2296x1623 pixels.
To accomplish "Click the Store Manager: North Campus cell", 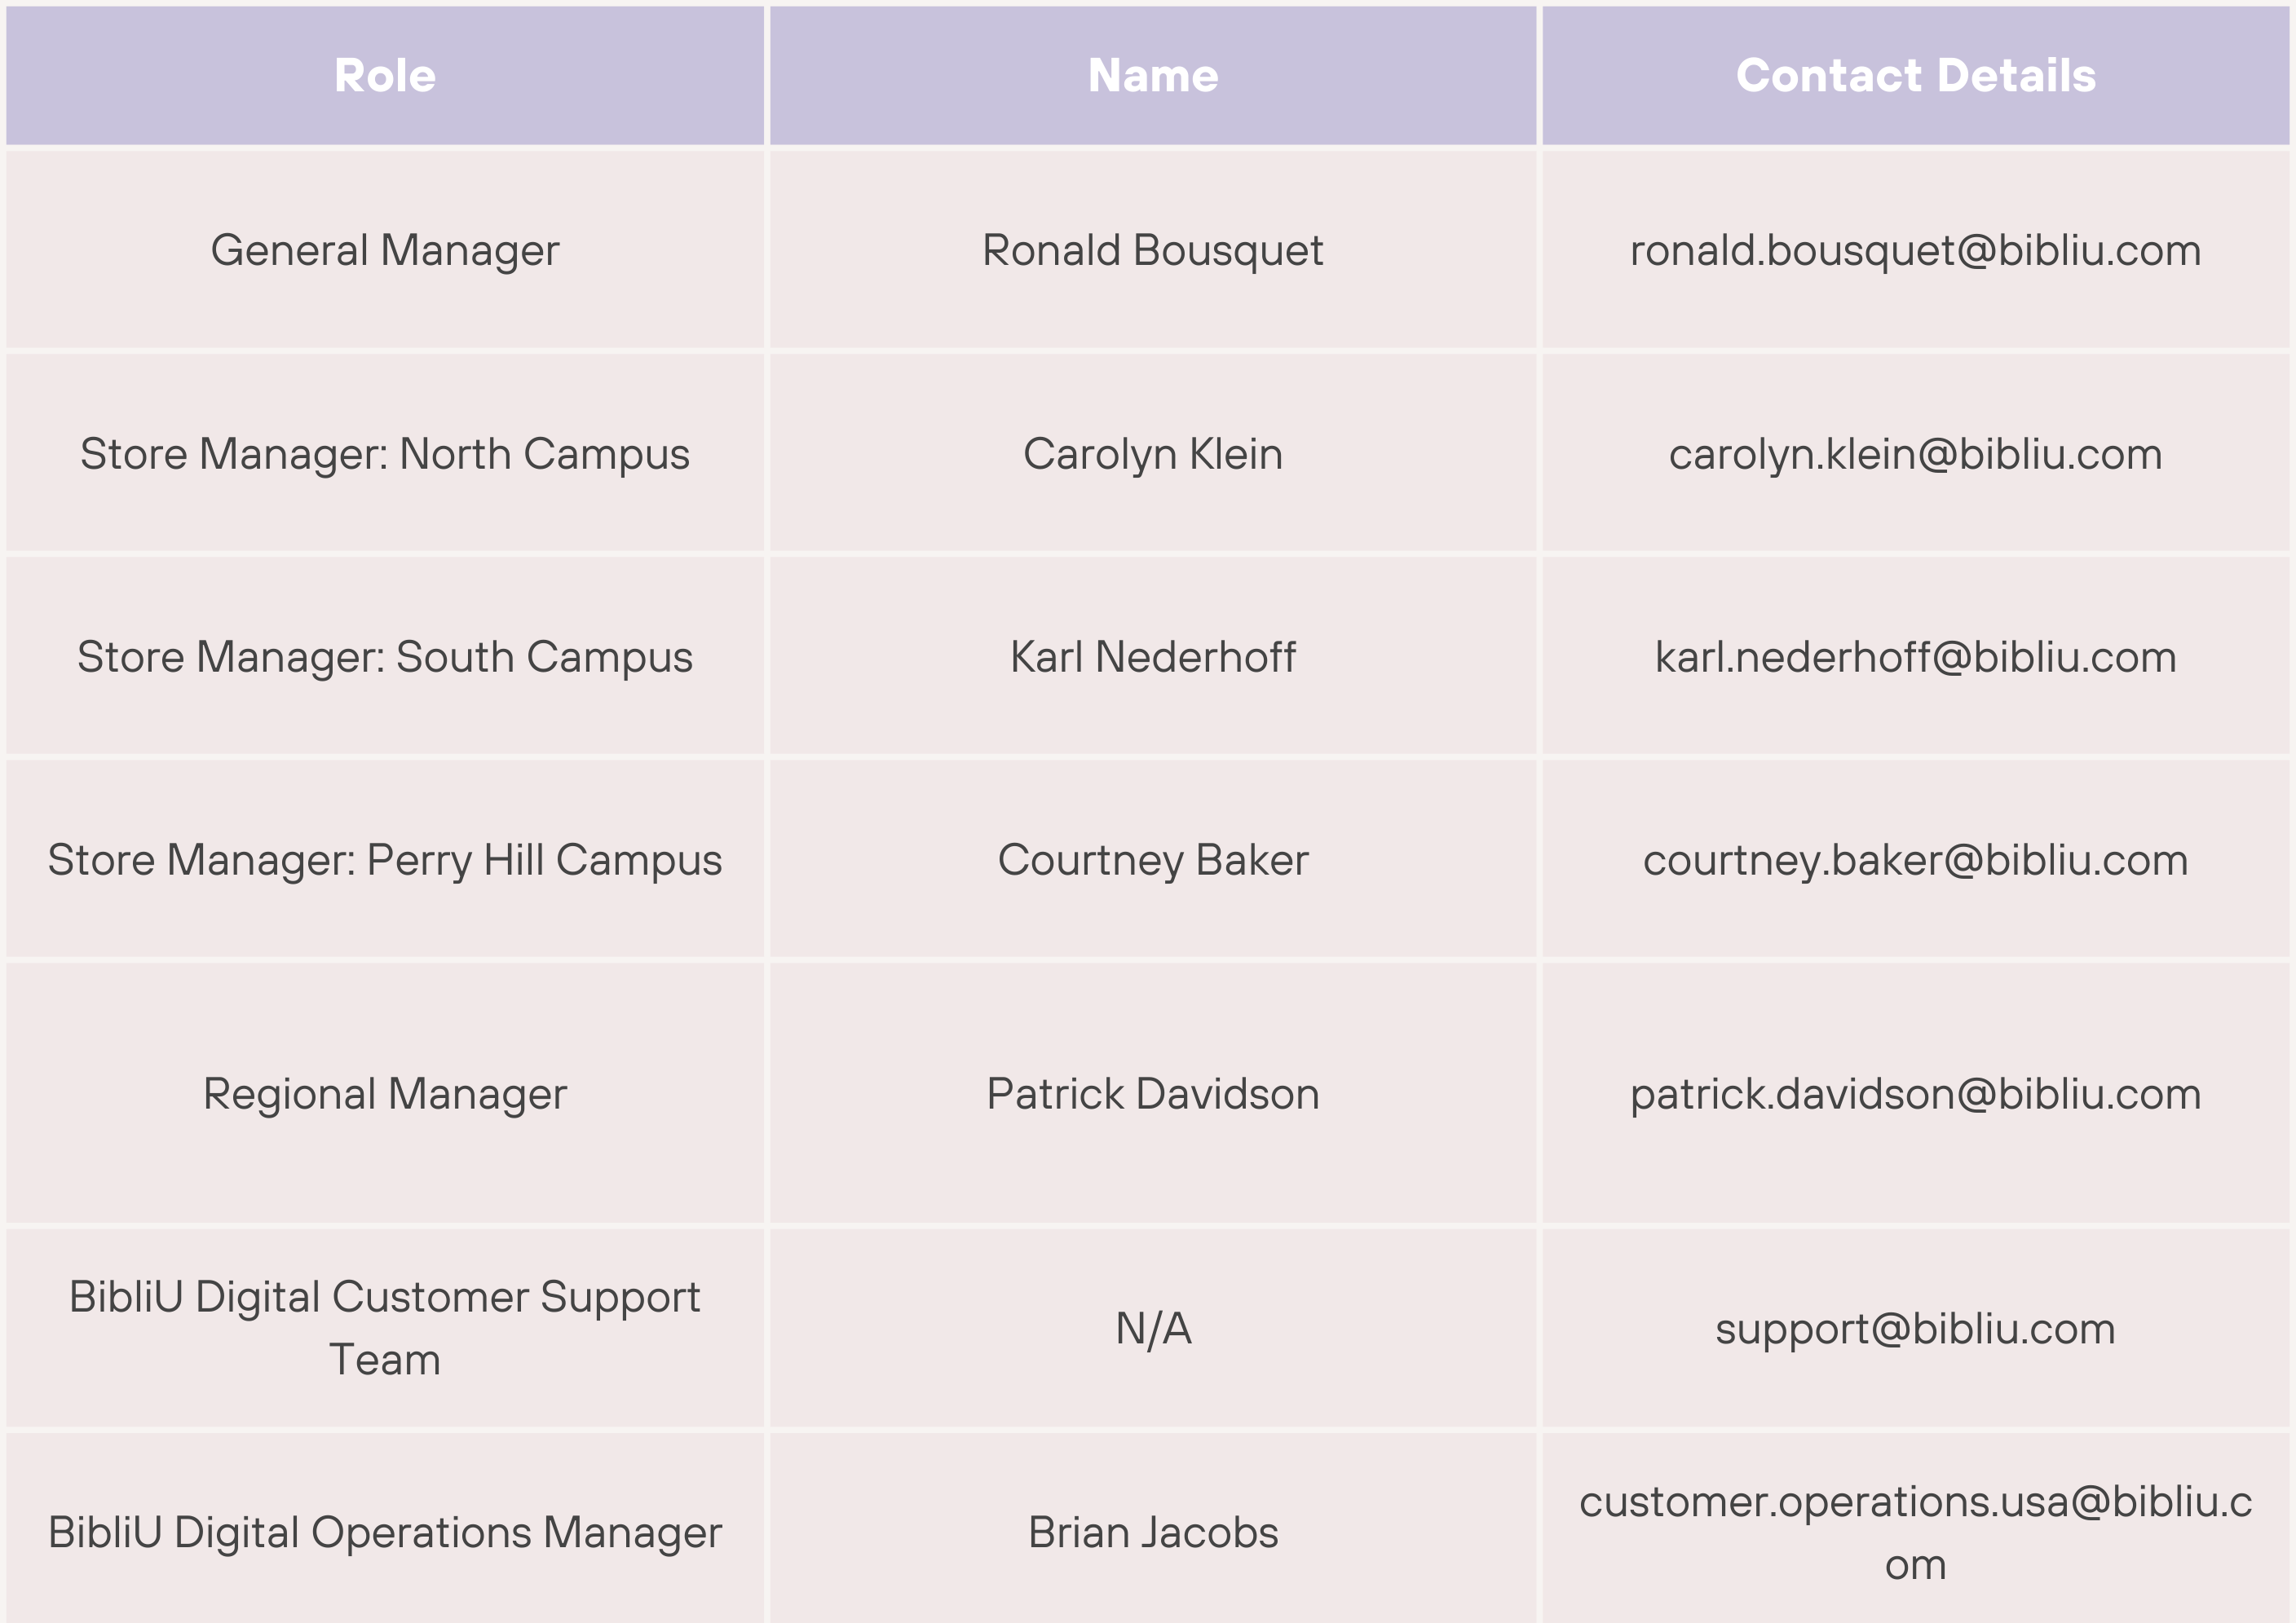I will click(385, 454).
